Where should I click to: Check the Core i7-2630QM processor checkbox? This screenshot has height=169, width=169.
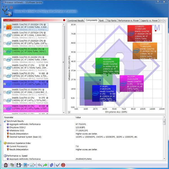tap(5, 43)
